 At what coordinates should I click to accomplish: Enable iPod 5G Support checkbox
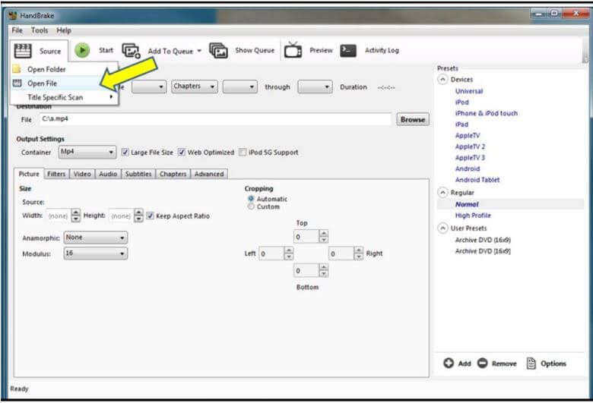coord(243,153)
